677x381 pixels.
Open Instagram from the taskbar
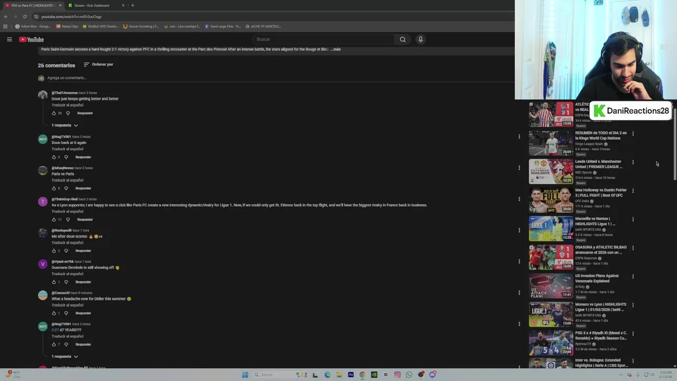[397, 375]
